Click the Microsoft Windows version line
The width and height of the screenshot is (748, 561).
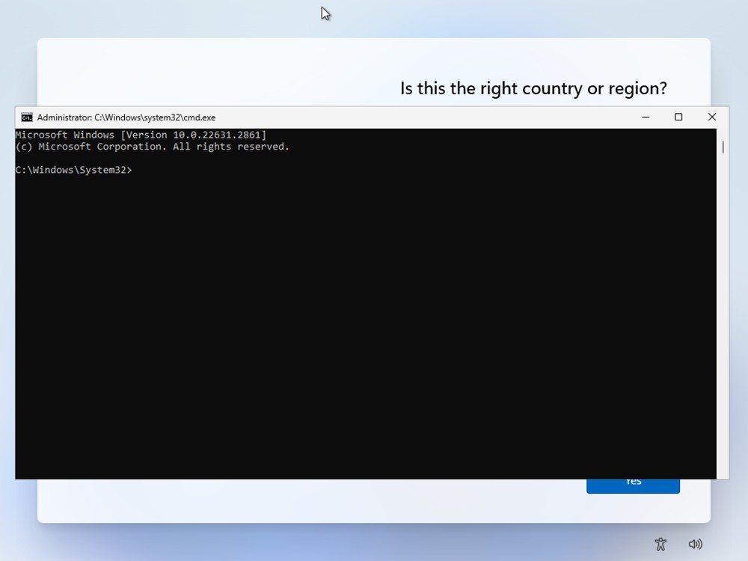[x=141, y=135]
